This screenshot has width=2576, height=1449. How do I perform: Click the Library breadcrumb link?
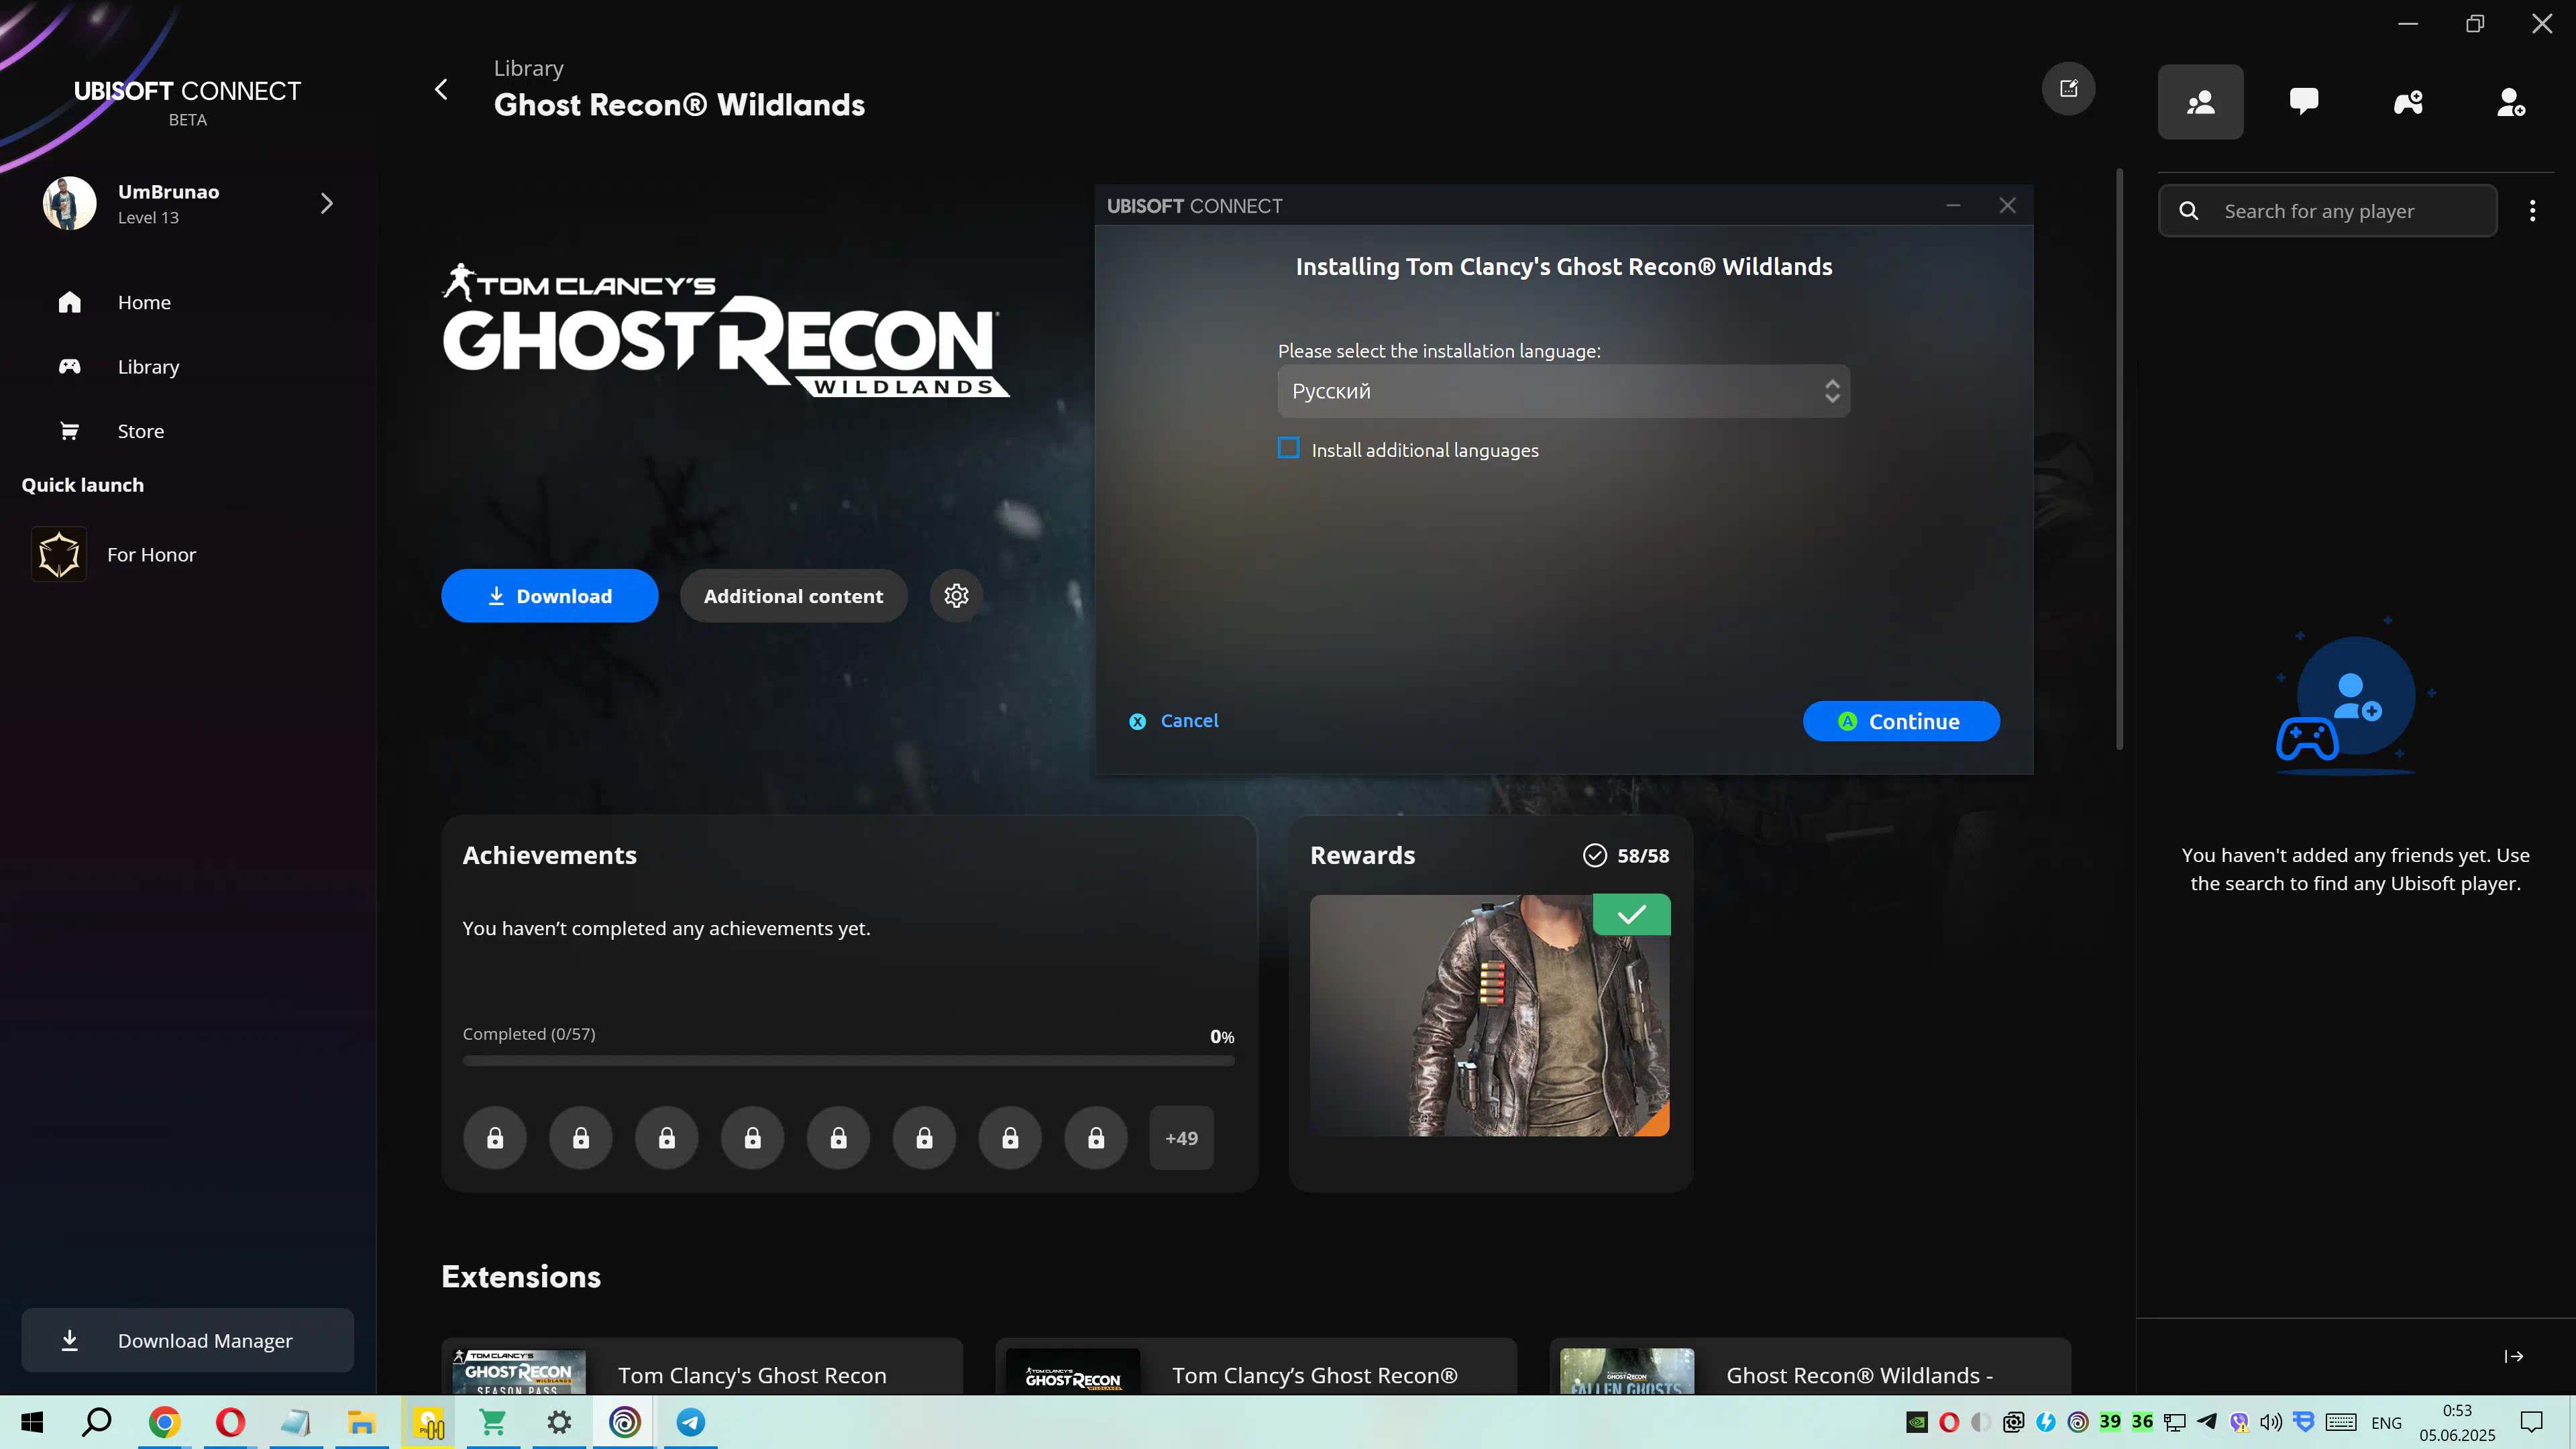pyautogui.click(x=529, y=68)
